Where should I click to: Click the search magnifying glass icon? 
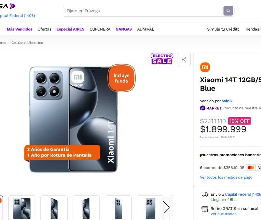[228, 10]
